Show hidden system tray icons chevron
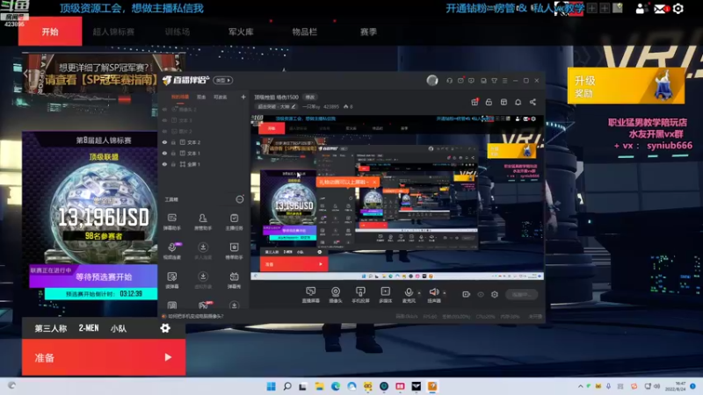Screen dimensions: 703x395 click(581, 386)
